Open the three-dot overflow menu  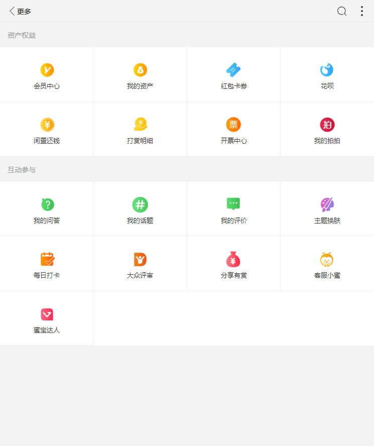(361, 11)
